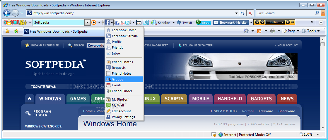Open the Socialise dropdown arrow

pos(174,22)
